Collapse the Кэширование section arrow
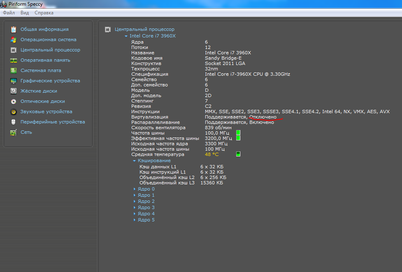This screenshot has height=272, width=402. coord(134,161)
